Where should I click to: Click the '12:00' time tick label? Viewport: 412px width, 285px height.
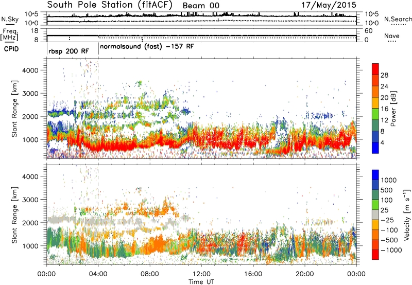click(x=201, y=274)
